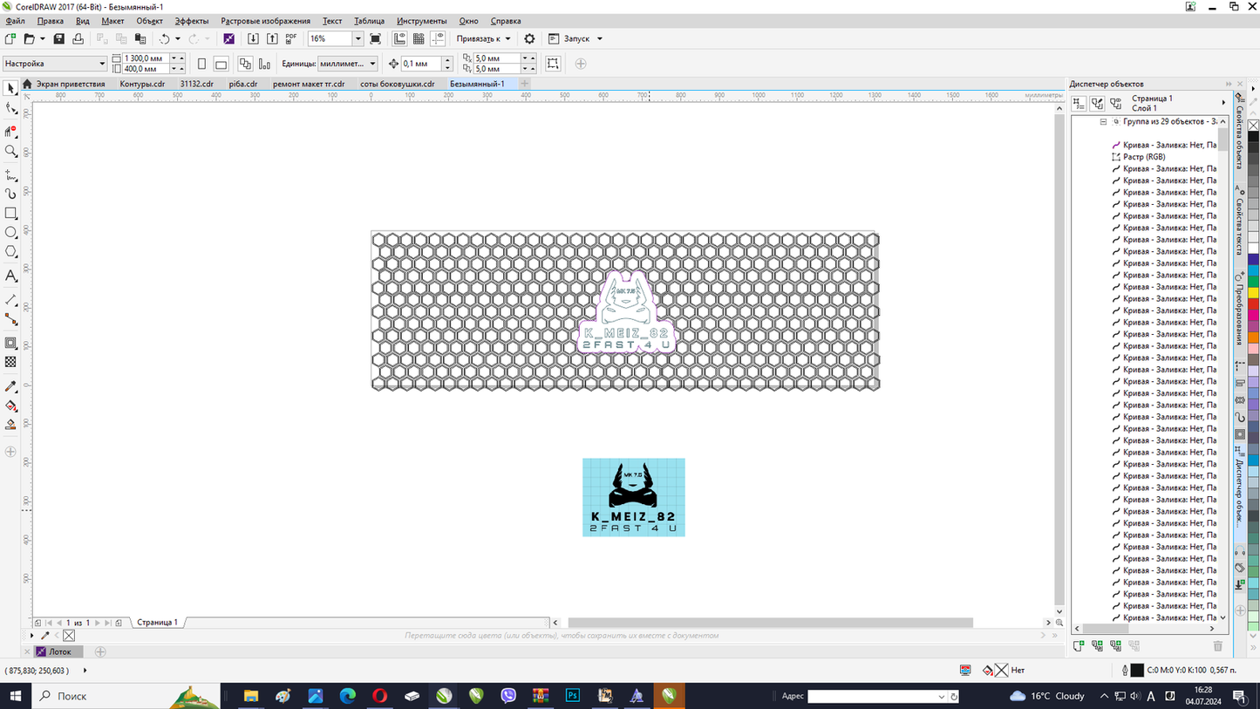Screen dimensions: 1260x709
Task: Open the zoom level dropdown showing 16%
Action: 358,38
